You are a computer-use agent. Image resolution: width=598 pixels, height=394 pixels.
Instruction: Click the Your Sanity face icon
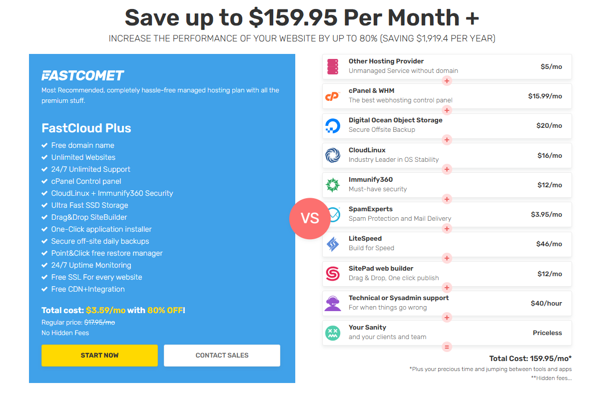[333, 333]
